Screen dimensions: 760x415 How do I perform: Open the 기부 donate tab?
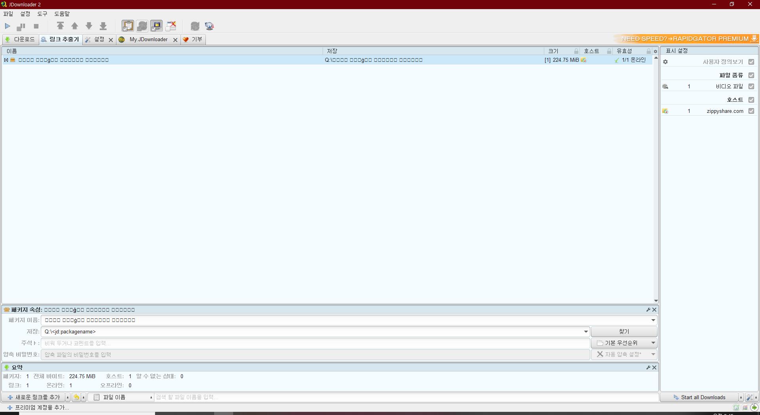[193, 39]
